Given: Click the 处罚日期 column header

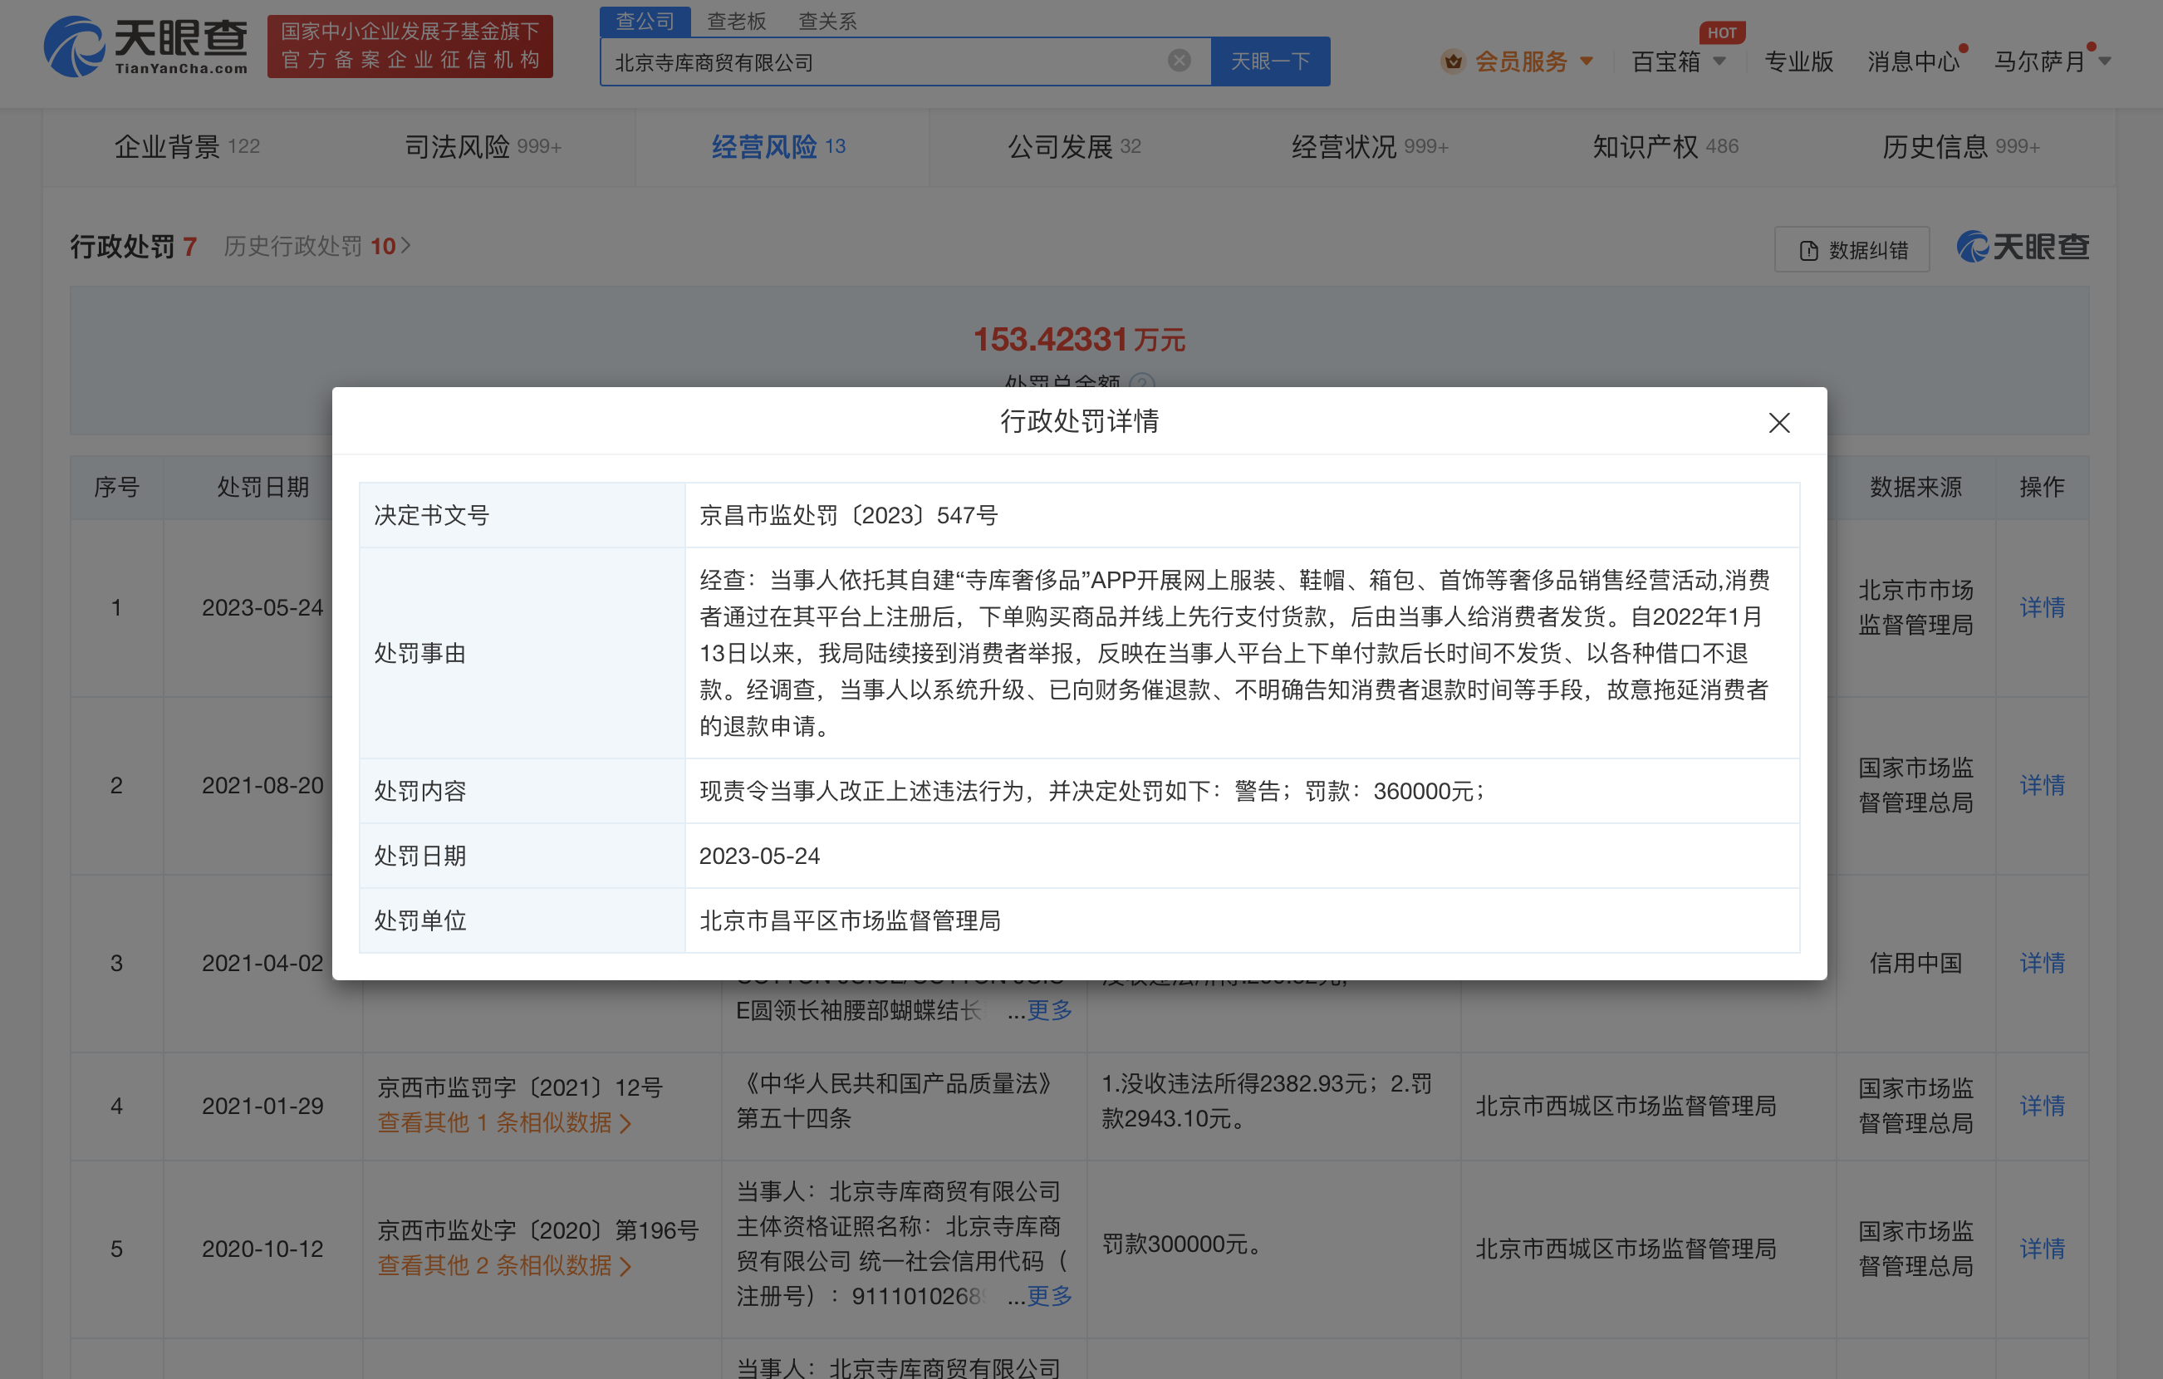Looking at the screenshot, I should coord(262,487).
